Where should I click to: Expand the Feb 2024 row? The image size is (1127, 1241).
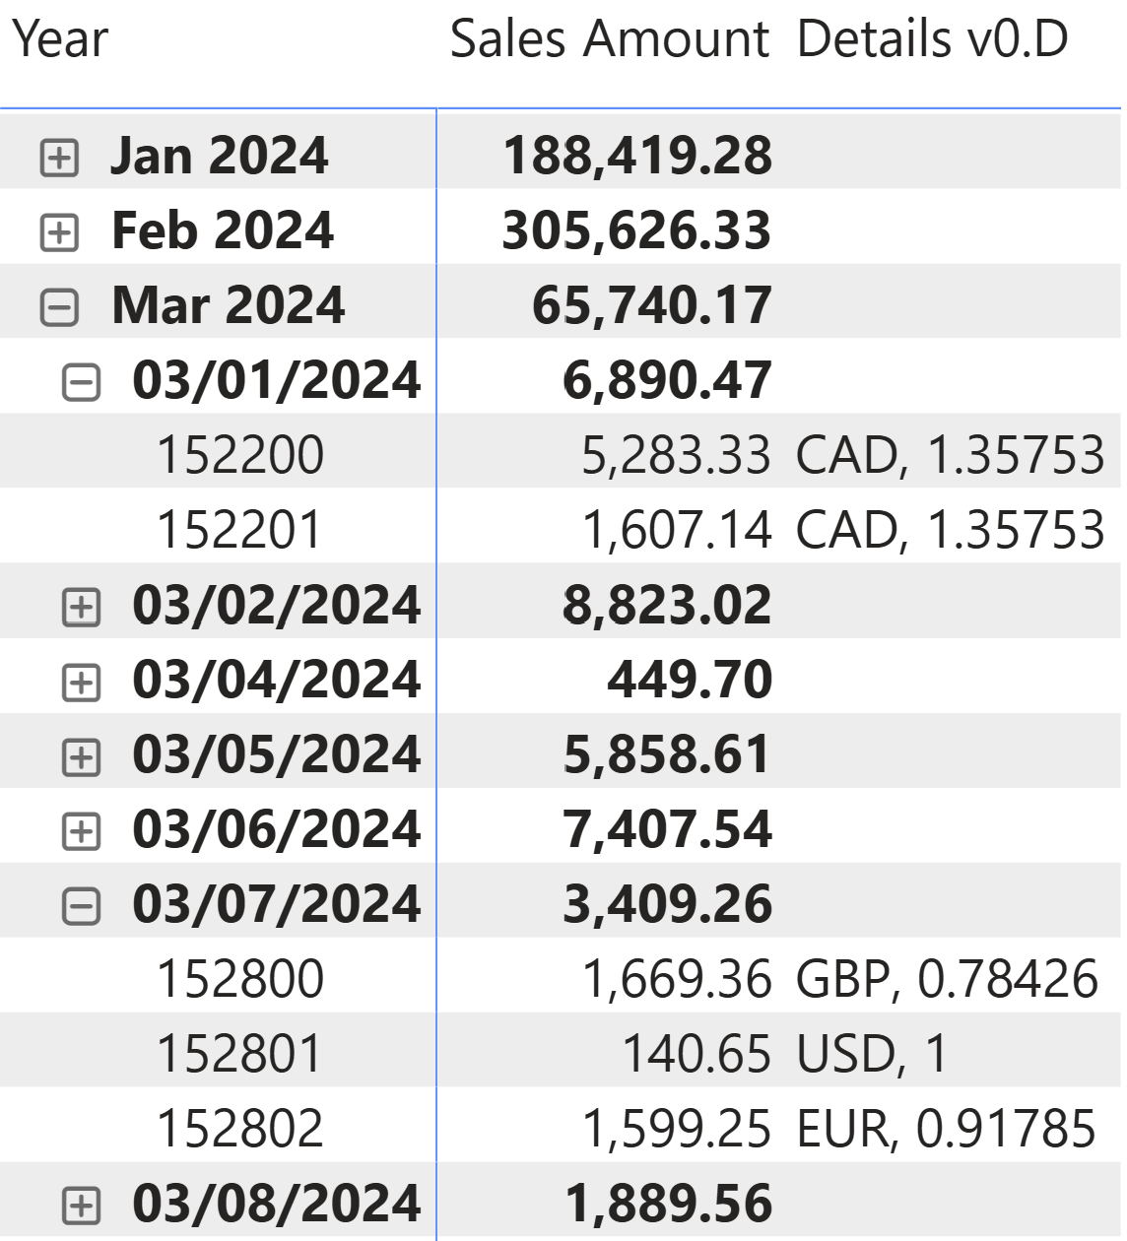coord(59,232)
